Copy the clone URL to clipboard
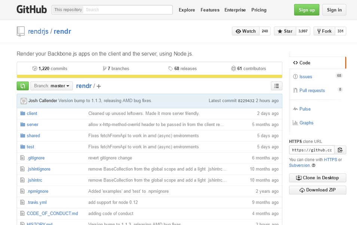The height and width of the screenshot is (225, 357). (x=340, y=150)
